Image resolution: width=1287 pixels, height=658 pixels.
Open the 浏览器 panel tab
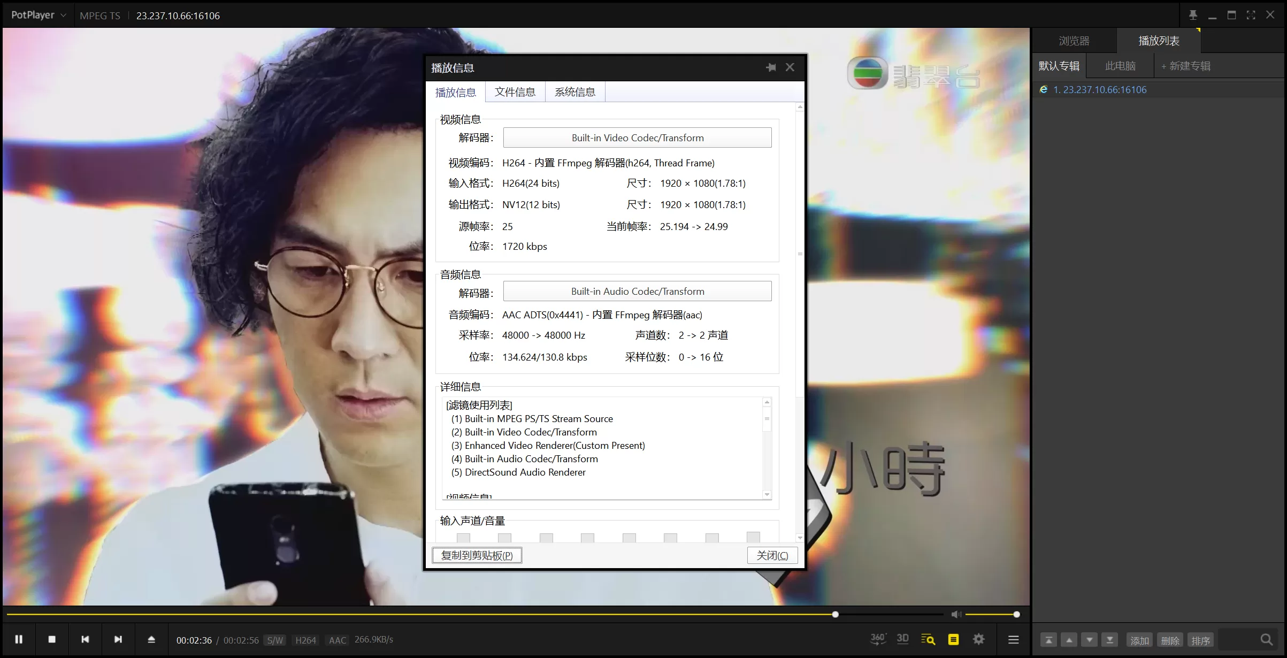pyautogui.click(x=1074, y=41)
